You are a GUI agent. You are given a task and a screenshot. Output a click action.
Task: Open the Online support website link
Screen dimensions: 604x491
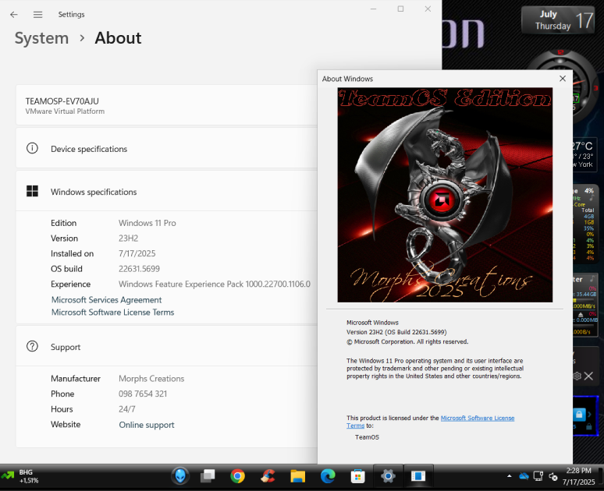coord(147,425)
